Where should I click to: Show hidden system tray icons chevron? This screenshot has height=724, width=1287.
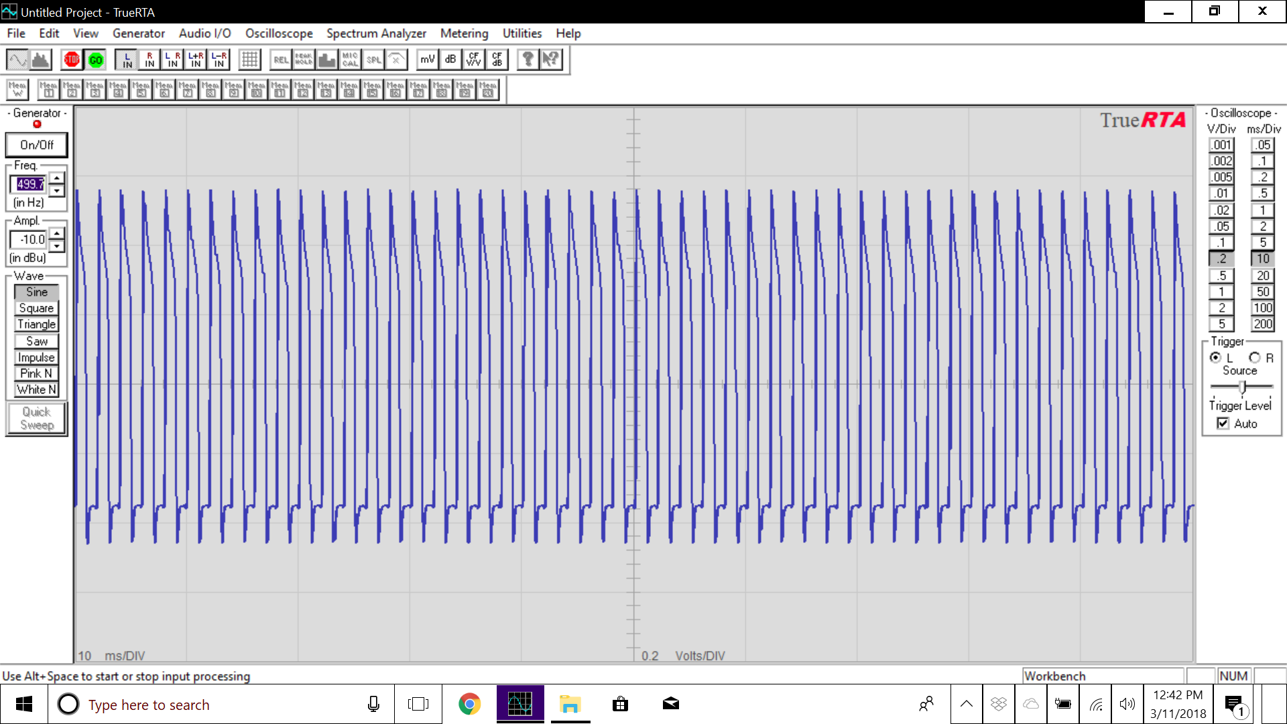tap(966, 704)
